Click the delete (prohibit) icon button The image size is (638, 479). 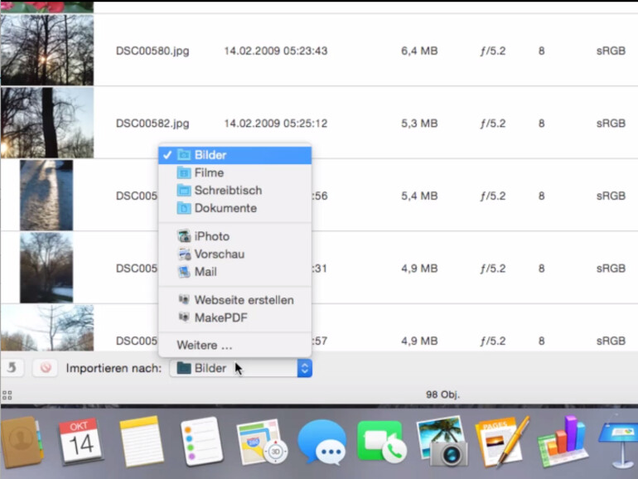[x=46, y=368]
